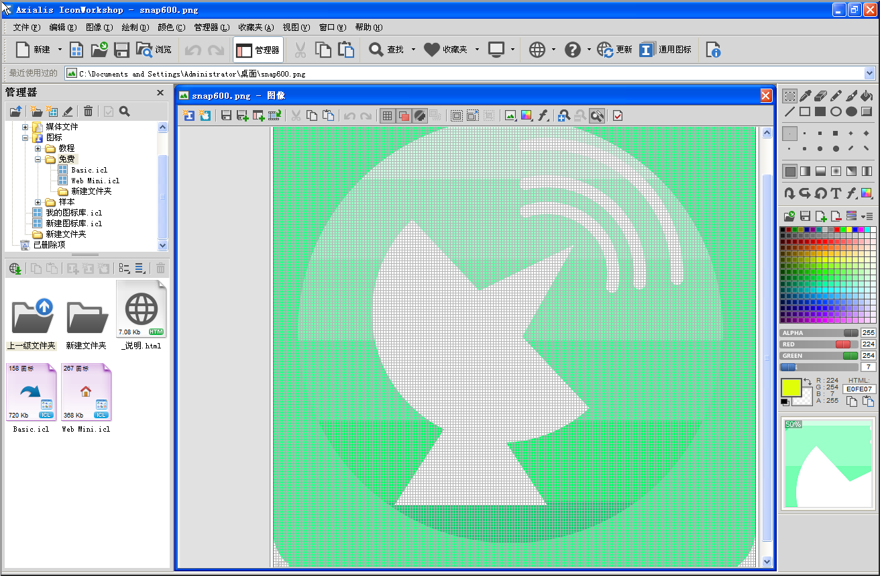The height and width of the screenshot is (576, 880).
Task: Open the recent files path dropdown arrow
Action: (870, 73)
